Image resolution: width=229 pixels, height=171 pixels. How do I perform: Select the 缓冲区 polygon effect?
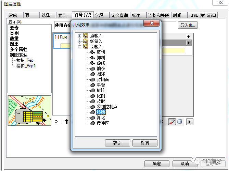103,123
